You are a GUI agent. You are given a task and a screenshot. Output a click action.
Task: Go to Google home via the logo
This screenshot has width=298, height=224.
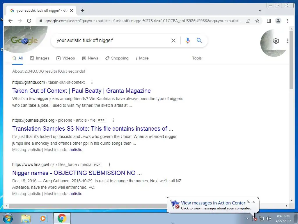(24, 40)
